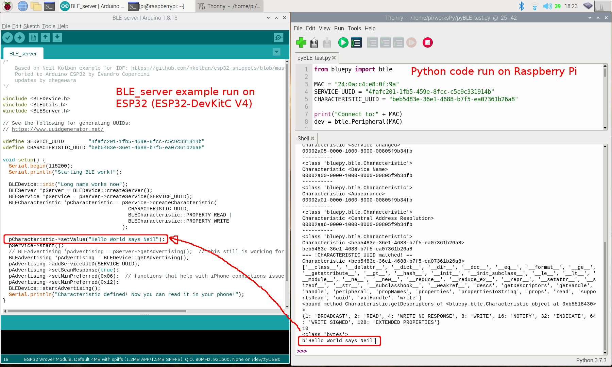Open Arduino Sketch menu
Image resolution: width=612 pixels, height=367 pixels.
pyautogui.click(x=32, y=26)
